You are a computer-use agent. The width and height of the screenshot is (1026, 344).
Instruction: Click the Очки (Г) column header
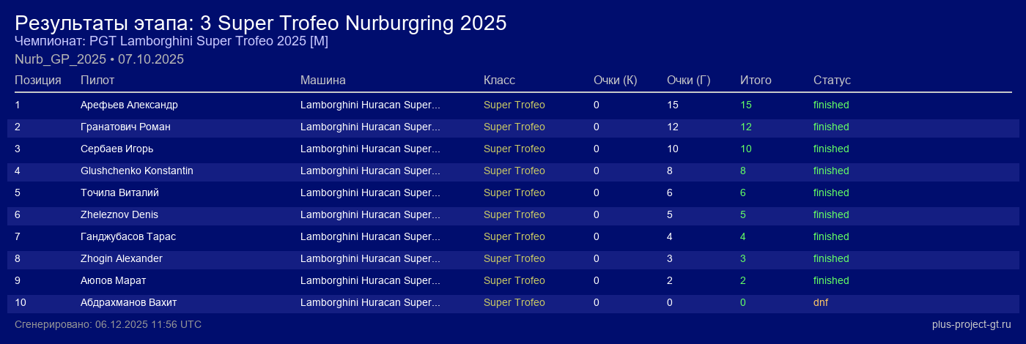[688, 80]
